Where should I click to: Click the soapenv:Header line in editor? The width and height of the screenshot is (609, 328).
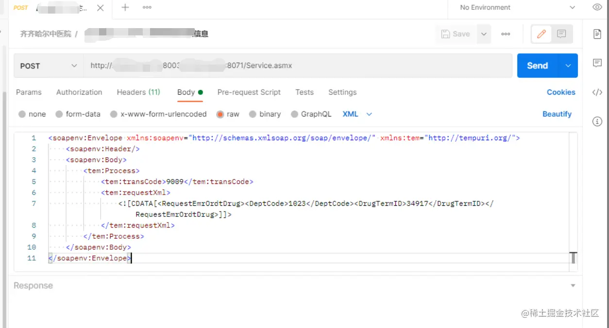pos(103,149)
